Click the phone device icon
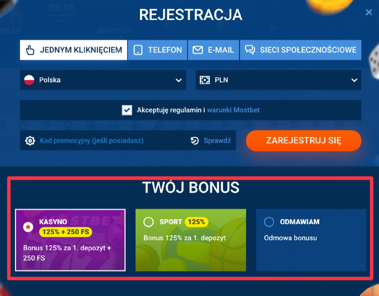 138,50
